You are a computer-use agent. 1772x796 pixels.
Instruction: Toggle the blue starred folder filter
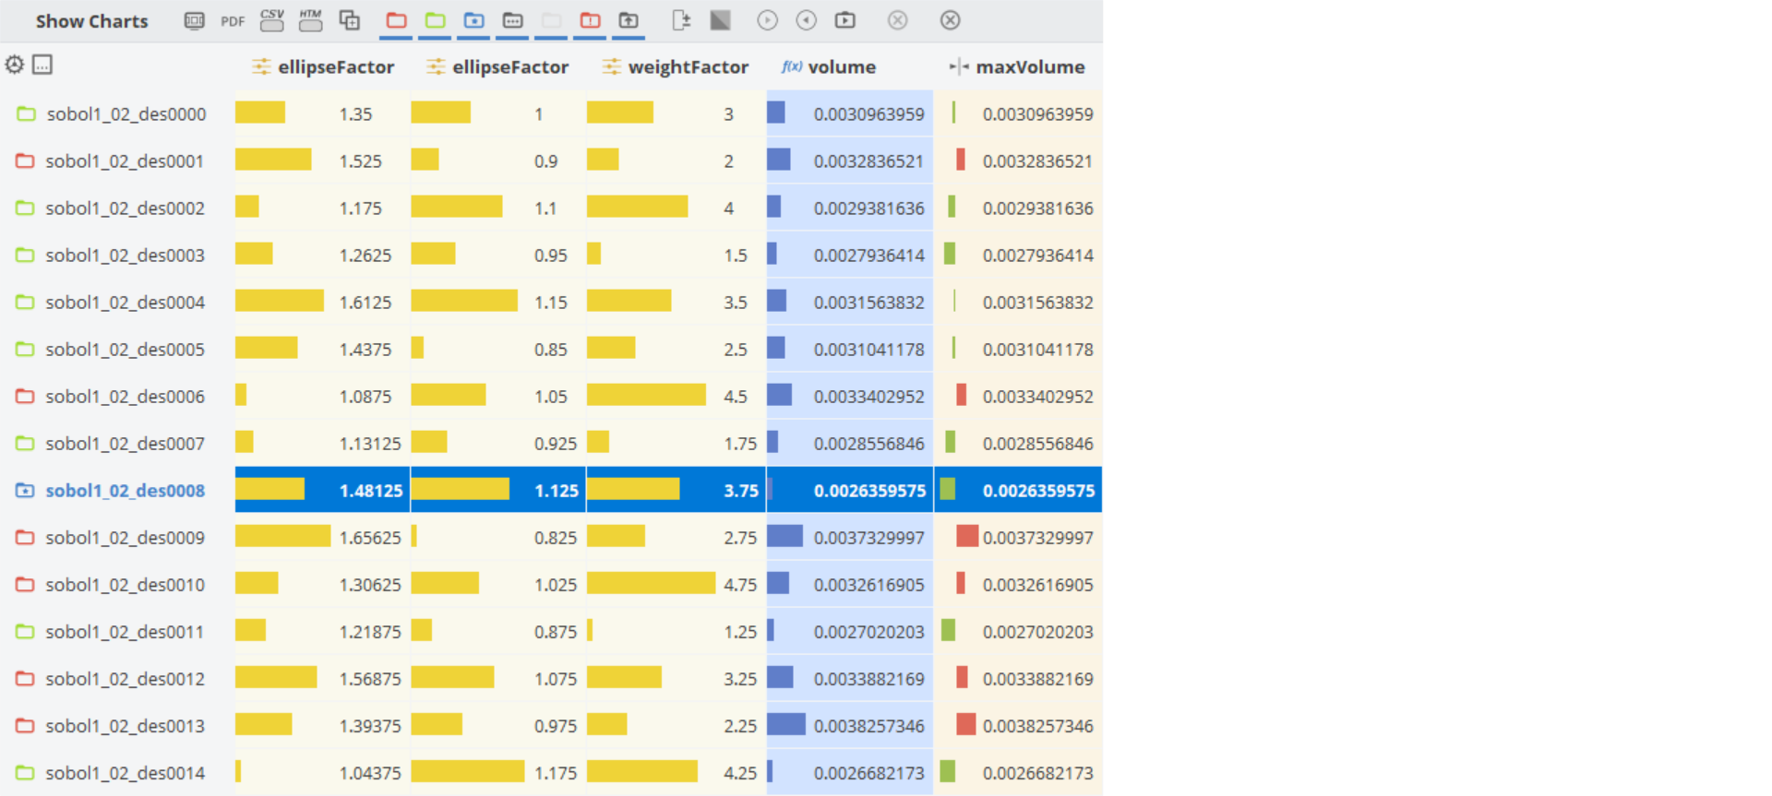click(474, 20)
